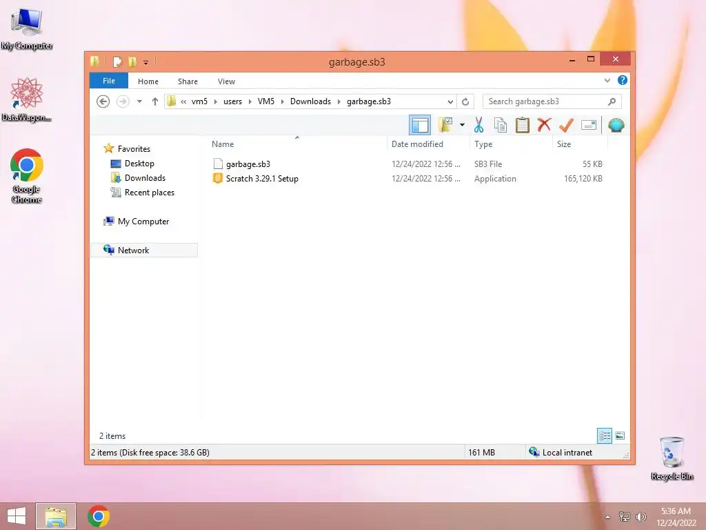
Task: Cut selection with the scissors icon
Action: click(478, 125)
